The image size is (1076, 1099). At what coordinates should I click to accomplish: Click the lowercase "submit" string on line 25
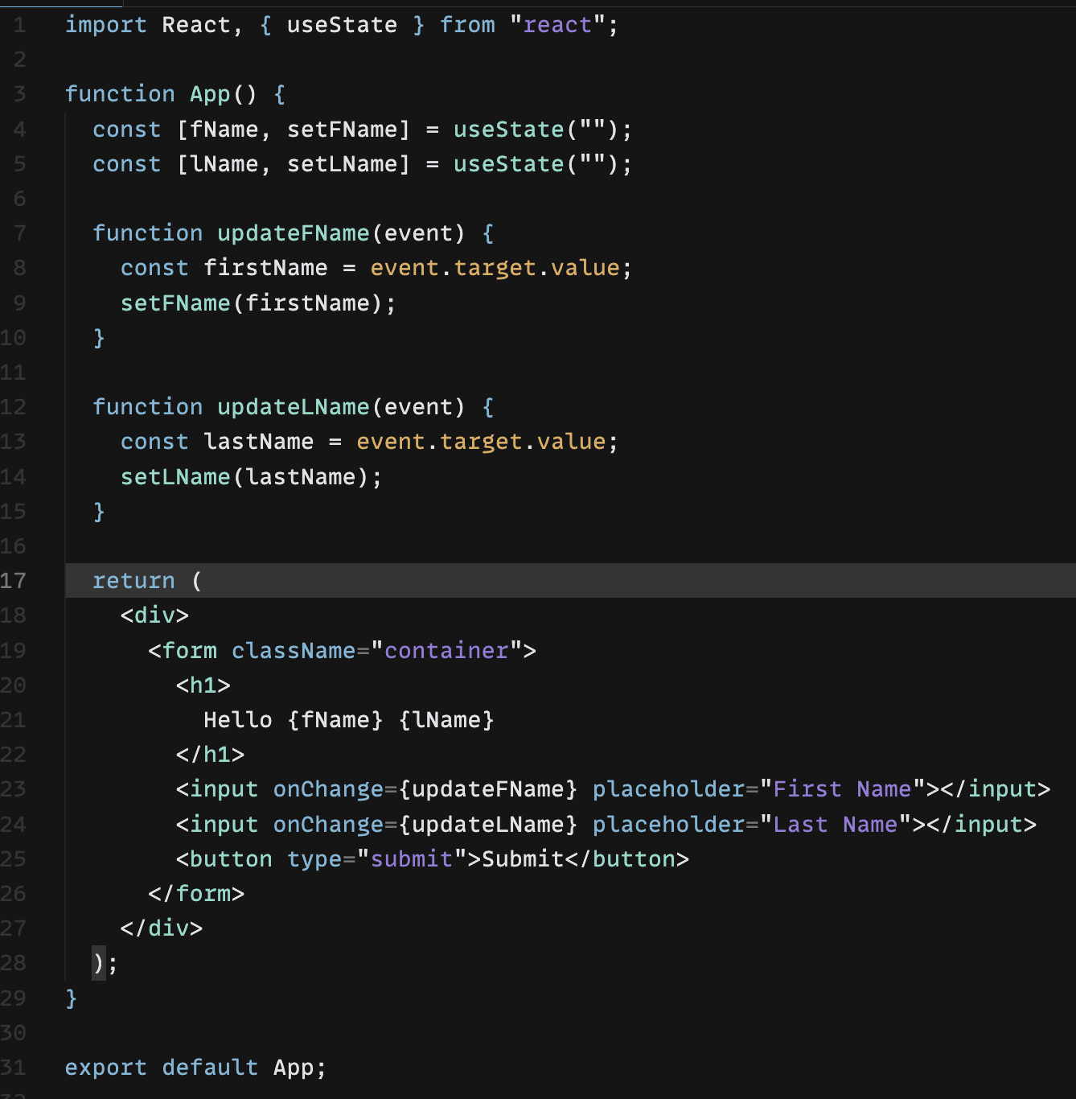412,859
